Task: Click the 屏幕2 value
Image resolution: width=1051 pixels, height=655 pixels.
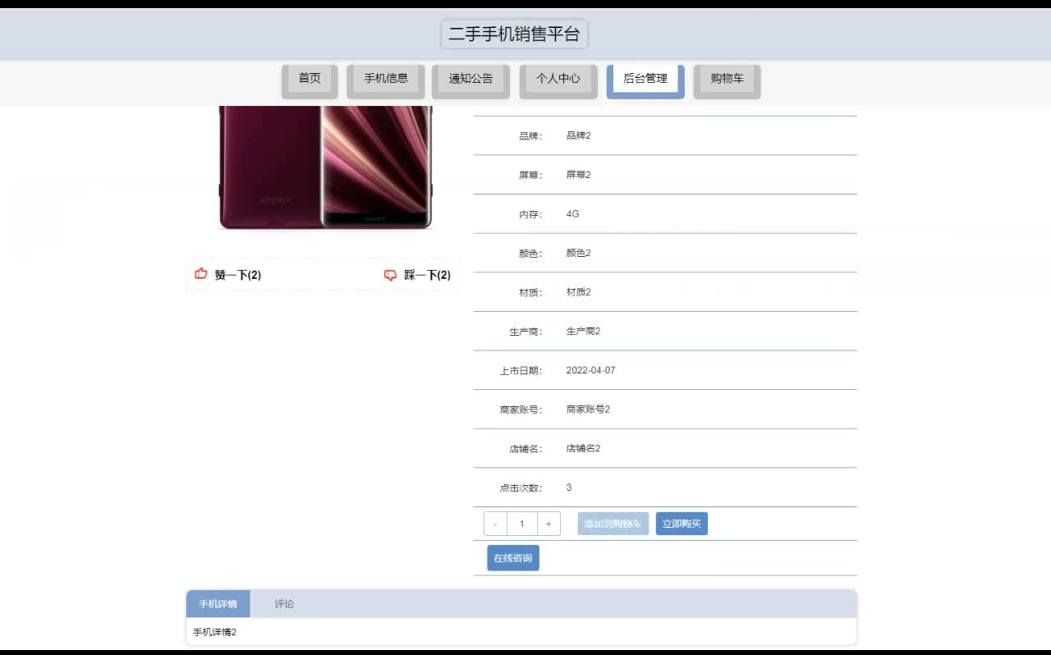Action: coord(578,175)
